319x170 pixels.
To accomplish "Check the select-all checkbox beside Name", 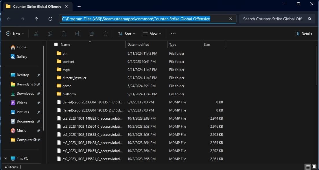I will coord(56,44).
